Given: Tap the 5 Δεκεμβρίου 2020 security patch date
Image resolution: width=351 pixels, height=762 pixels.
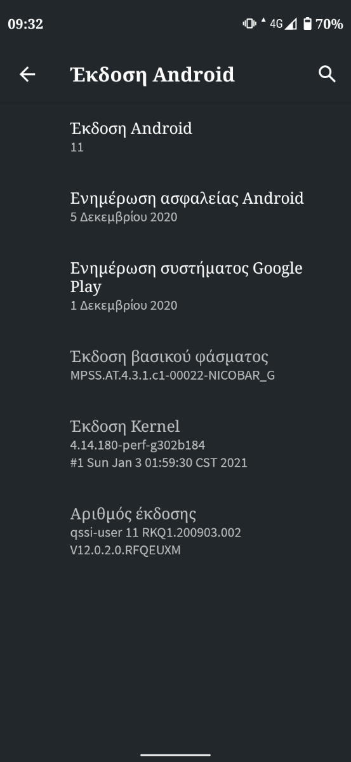Looking at the screenshot, I should coord(124,217).
